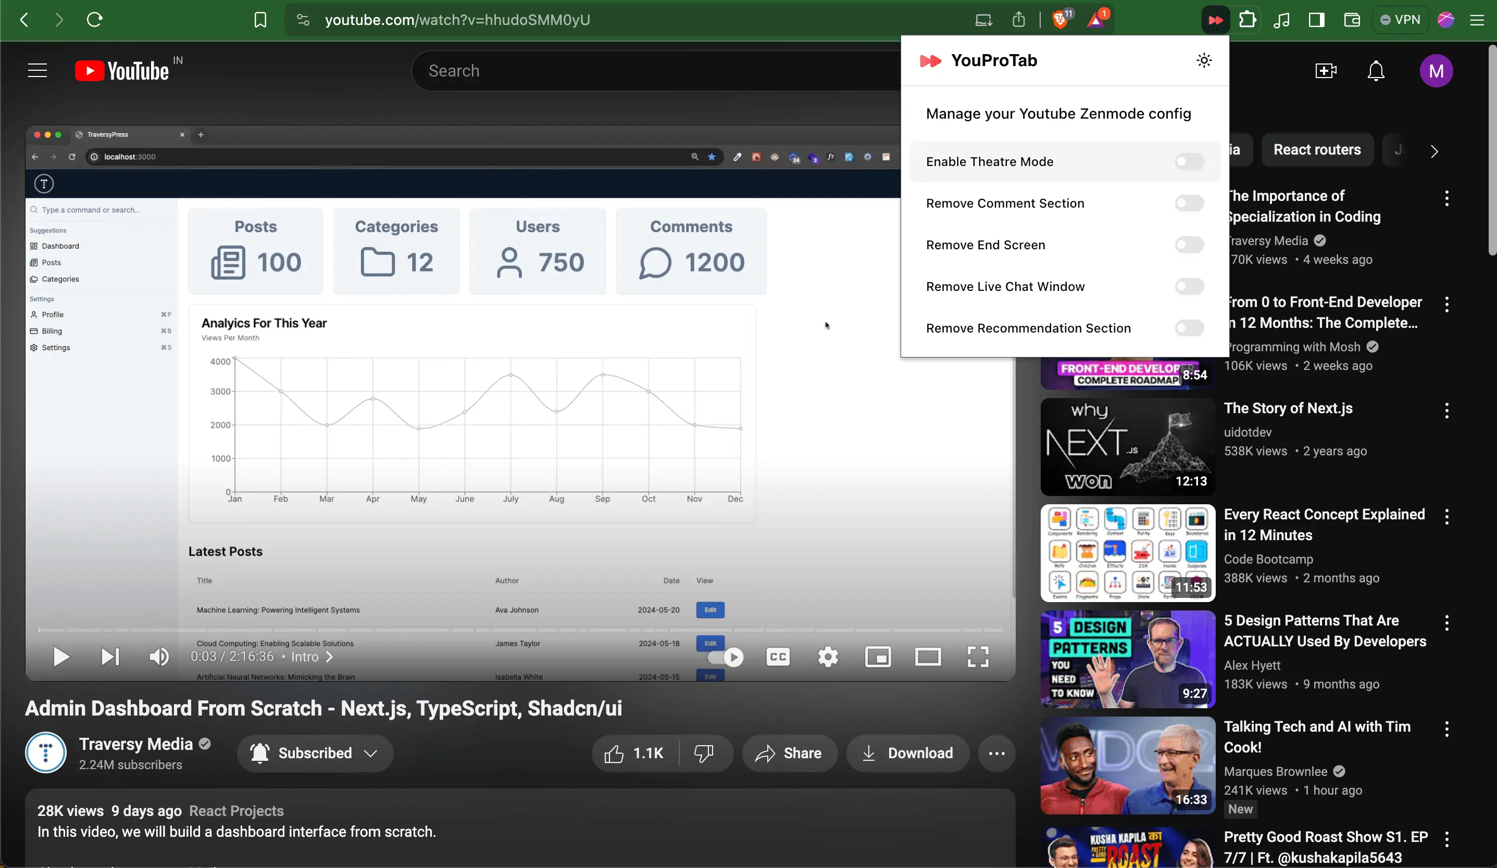Click the Download button
The height and width of the screenshot is (868, 1497).
click(907, 754)
